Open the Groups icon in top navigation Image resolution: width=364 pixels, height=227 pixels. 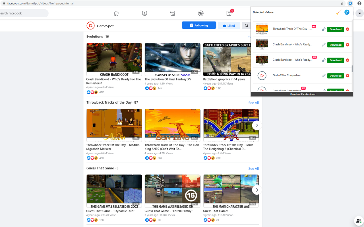tap(201, 13)
